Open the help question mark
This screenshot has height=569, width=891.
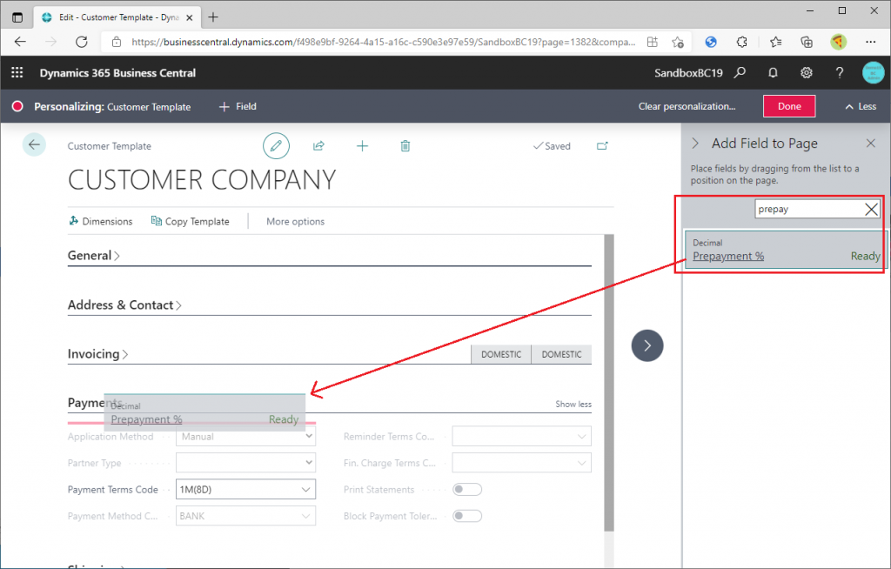pyautogui.click(x=840, y=73)
